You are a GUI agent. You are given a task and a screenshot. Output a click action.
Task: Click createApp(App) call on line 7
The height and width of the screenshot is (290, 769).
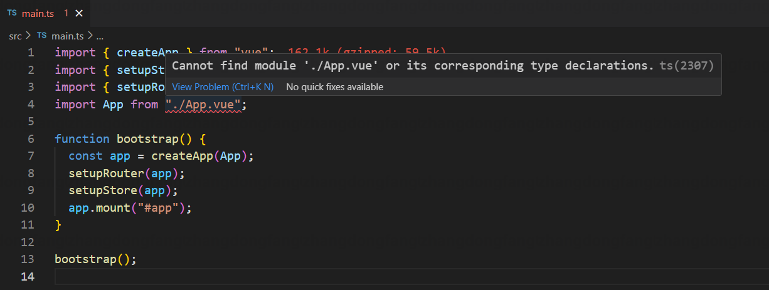click(199, 156)
